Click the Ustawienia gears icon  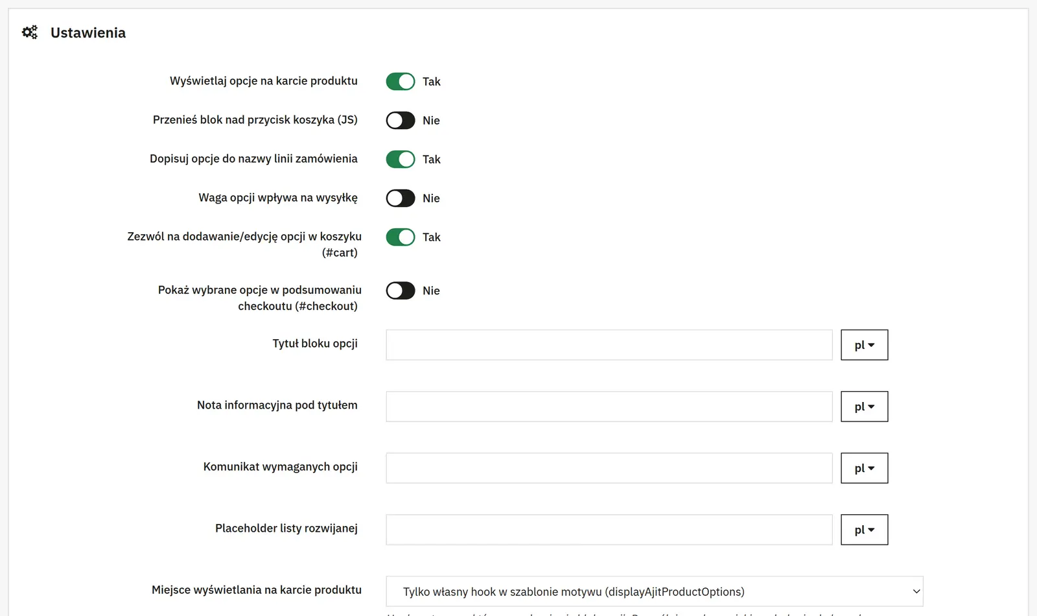click(x=30, y=32)
